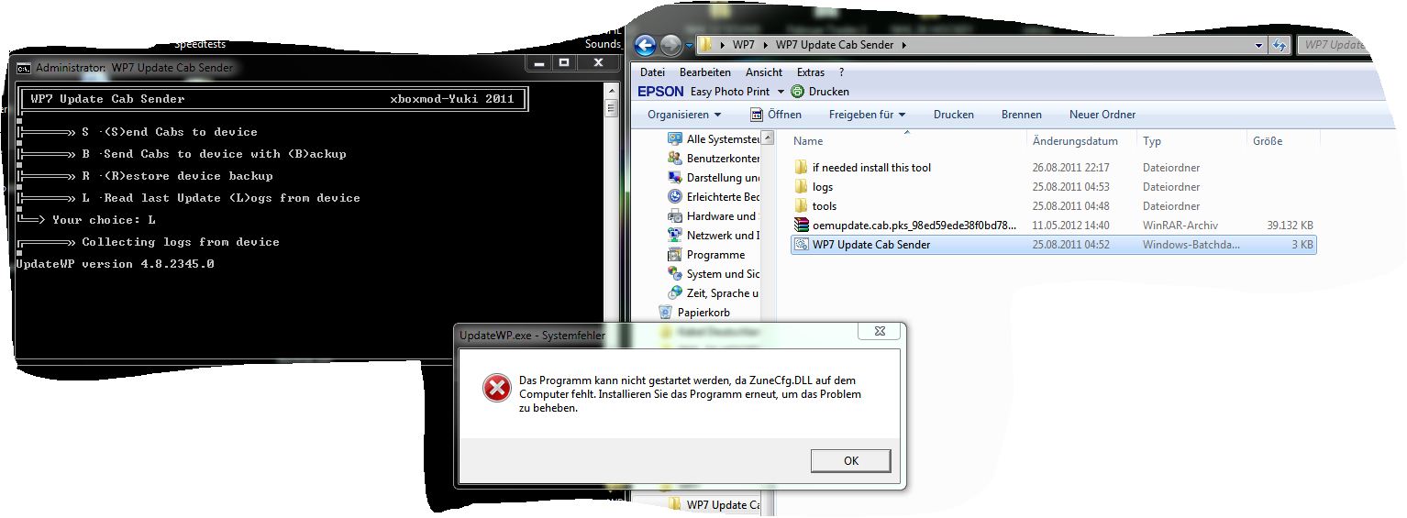Sort by the Änderungsdatum column

(1080, 141)
